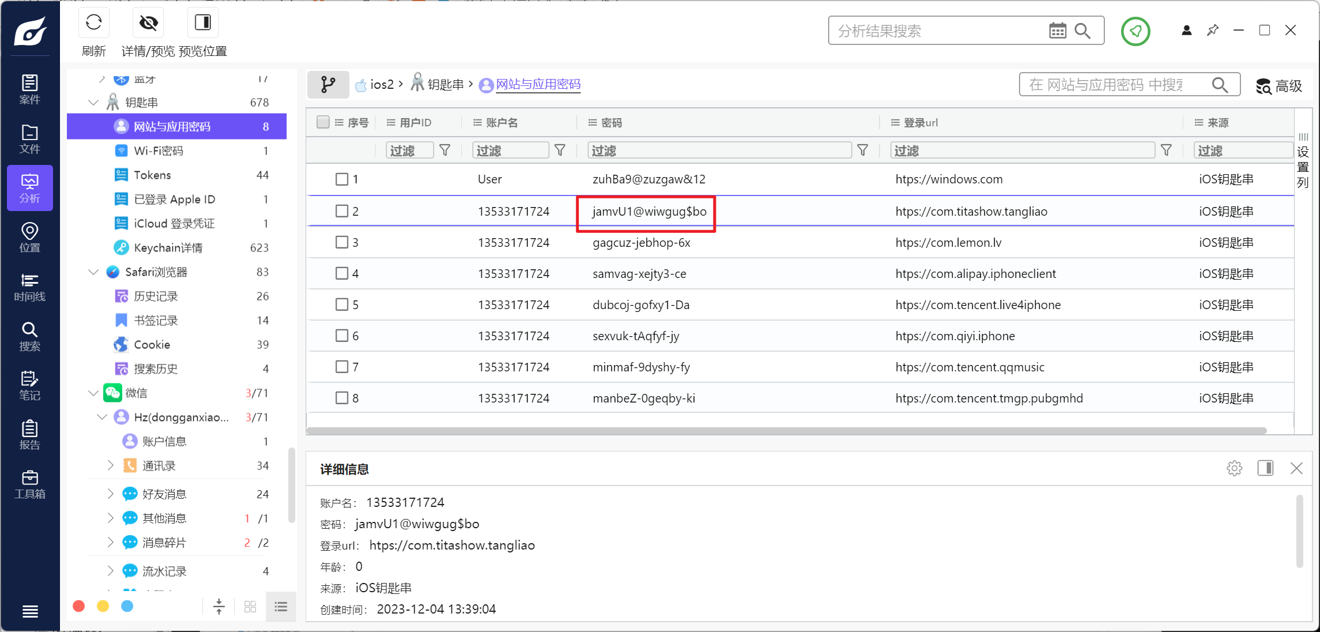
Task: Close the 详细信息 panel
Action: tap(1296, 468)
